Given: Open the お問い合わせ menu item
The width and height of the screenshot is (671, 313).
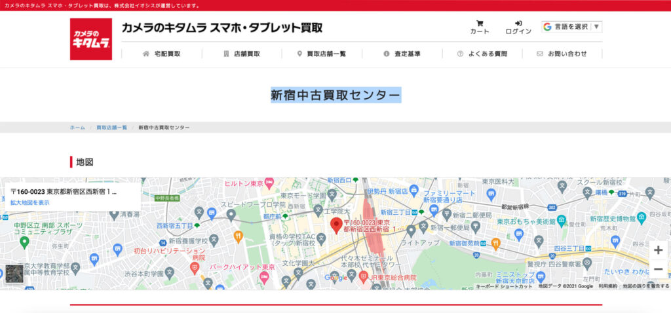Looking at the screenshot, I should [562, 54].
